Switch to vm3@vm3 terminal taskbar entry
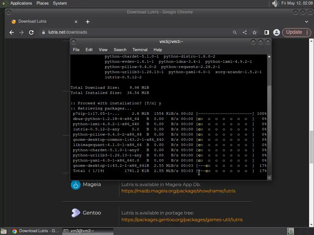The width and height of the screenshot is (314, 235). click(88, 231)
